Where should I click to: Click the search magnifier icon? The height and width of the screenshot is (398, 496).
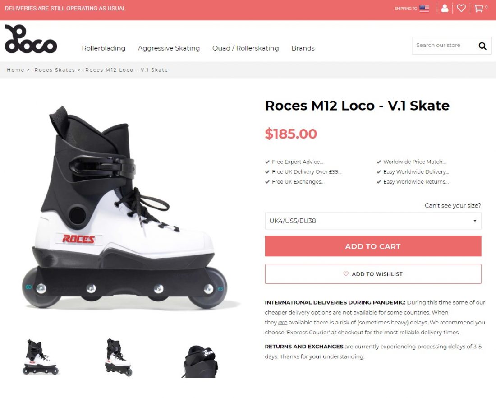coord(482,46)
